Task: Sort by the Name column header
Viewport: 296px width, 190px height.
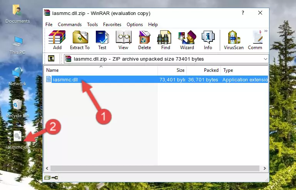Action: [101, 70]
